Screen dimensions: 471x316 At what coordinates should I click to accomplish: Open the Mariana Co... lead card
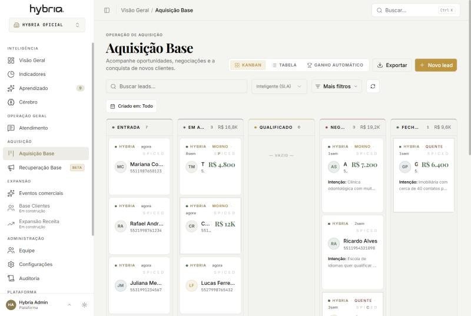click(140, 167)
